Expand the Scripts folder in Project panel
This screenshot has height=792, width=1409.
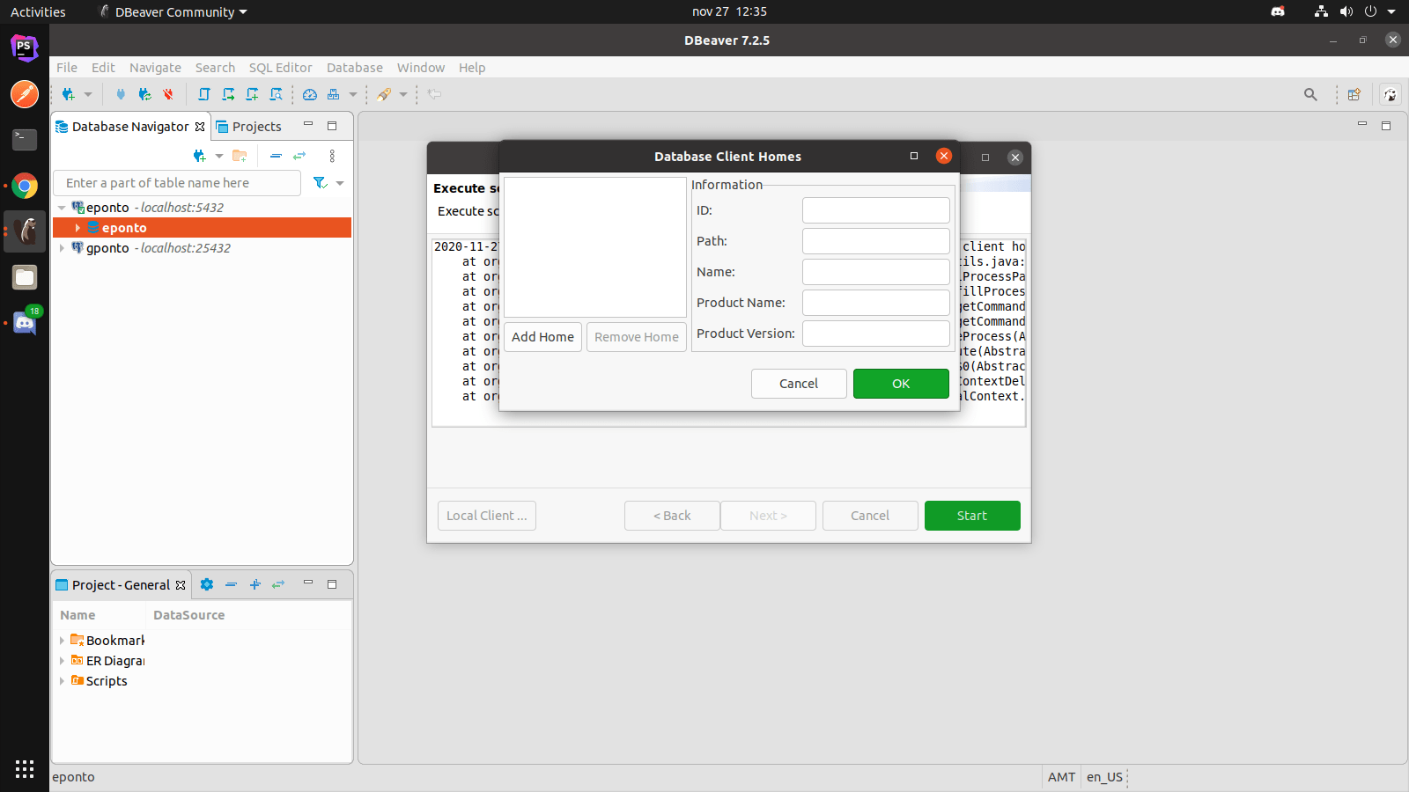(62, 681)
